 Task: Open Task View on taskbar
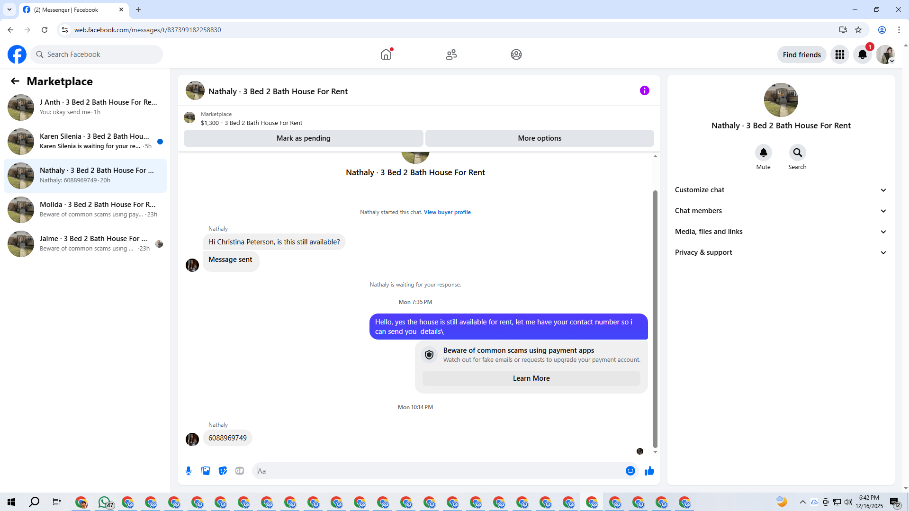pyautogui.click(x=57, y=502)
